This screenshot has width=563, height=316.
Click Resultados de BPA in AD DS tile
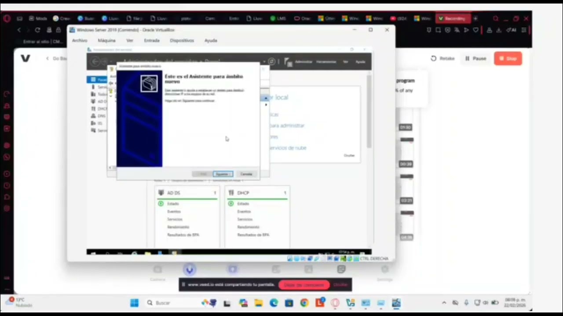click(x=183, y=235)
